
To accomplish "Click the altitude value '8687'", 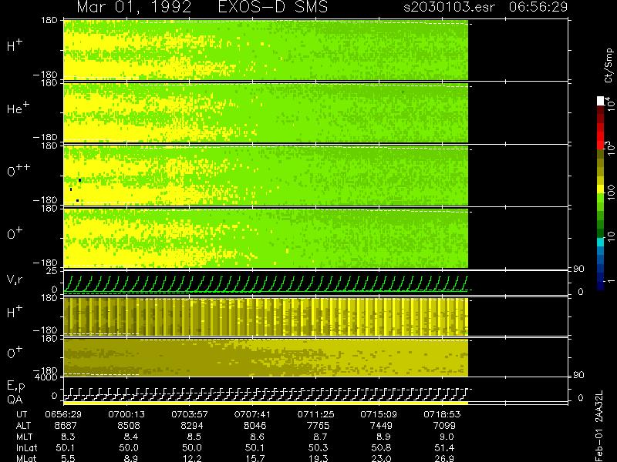I will point(66,426).
